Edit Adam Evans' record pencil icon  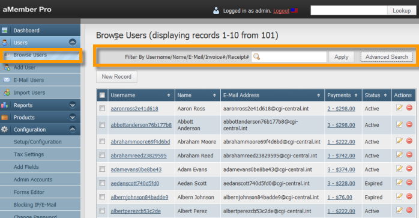pos(400,169)
